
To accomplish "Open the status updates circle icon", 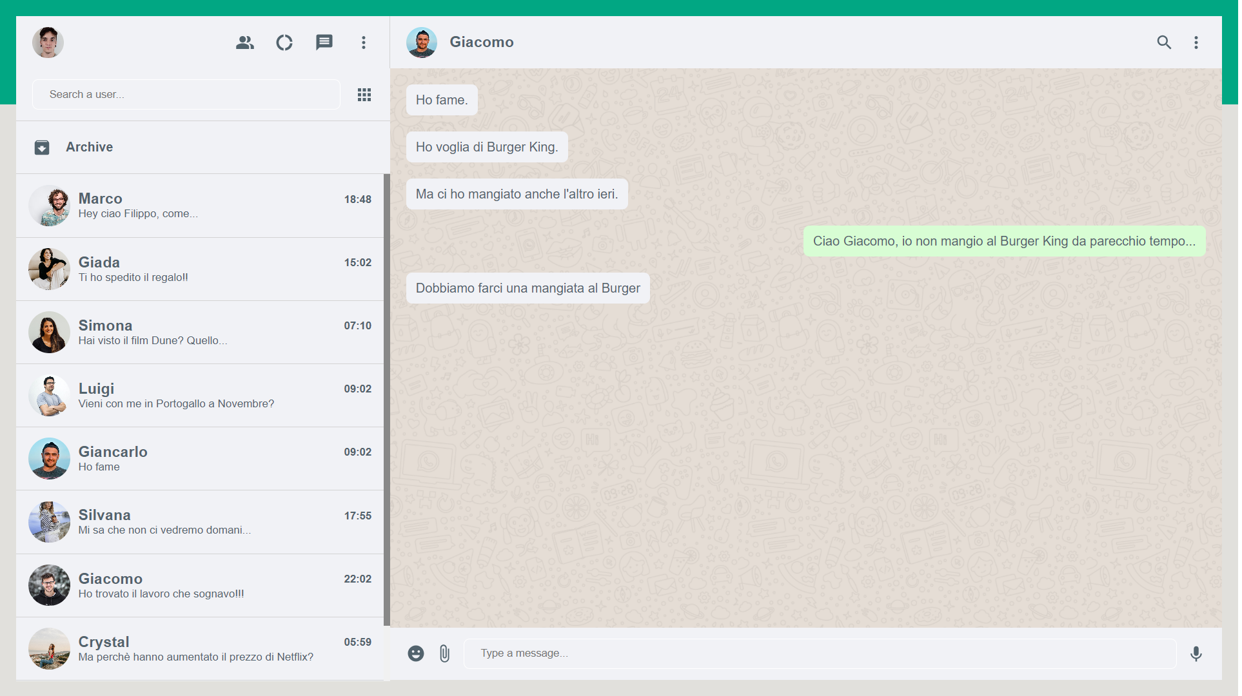I will (x=284, y=42).
